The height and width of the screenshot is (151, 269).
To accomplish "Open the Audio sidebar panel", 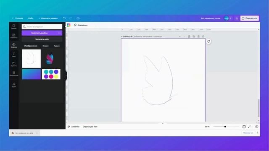I will (14, 85).
